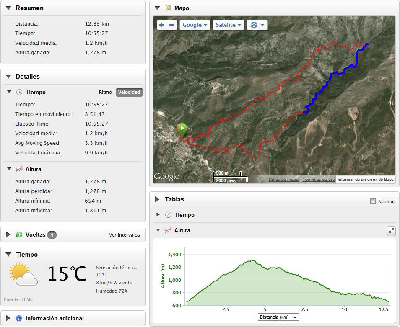
Task: Click the green laps icon beside Vueltas
Action: [x=19, y=234]
